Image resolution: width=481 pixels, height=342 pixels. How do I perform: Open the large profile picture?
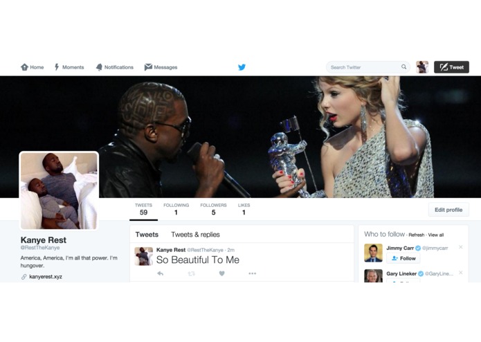[x=59, y=190]
